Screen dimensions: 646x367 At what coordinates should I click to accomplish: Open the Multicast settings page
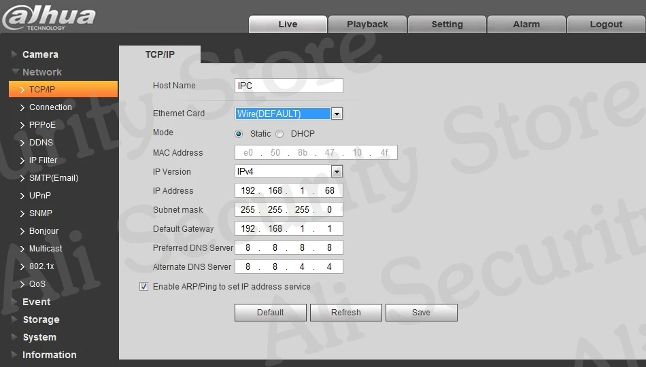pos(46,249)
